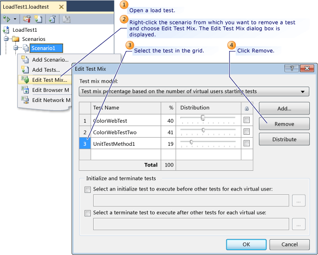
Task: Click the Remove button
Action: [284, 124]
